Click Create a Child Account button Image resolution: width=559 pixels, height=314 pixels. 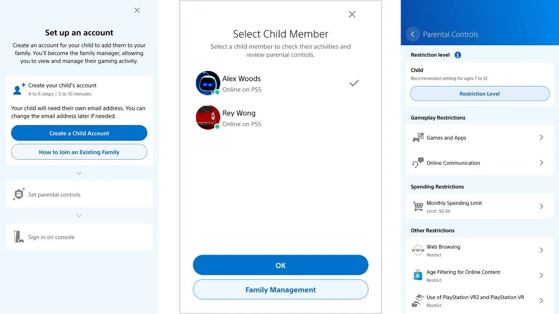[x=79, y=133]
